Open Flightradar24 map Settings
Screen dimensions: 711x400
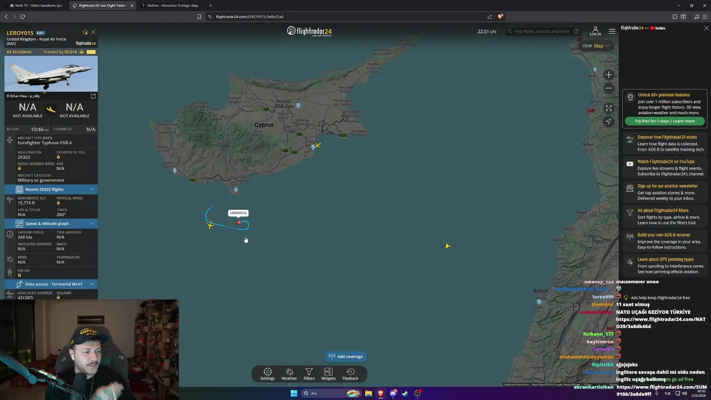coord(267,374)
